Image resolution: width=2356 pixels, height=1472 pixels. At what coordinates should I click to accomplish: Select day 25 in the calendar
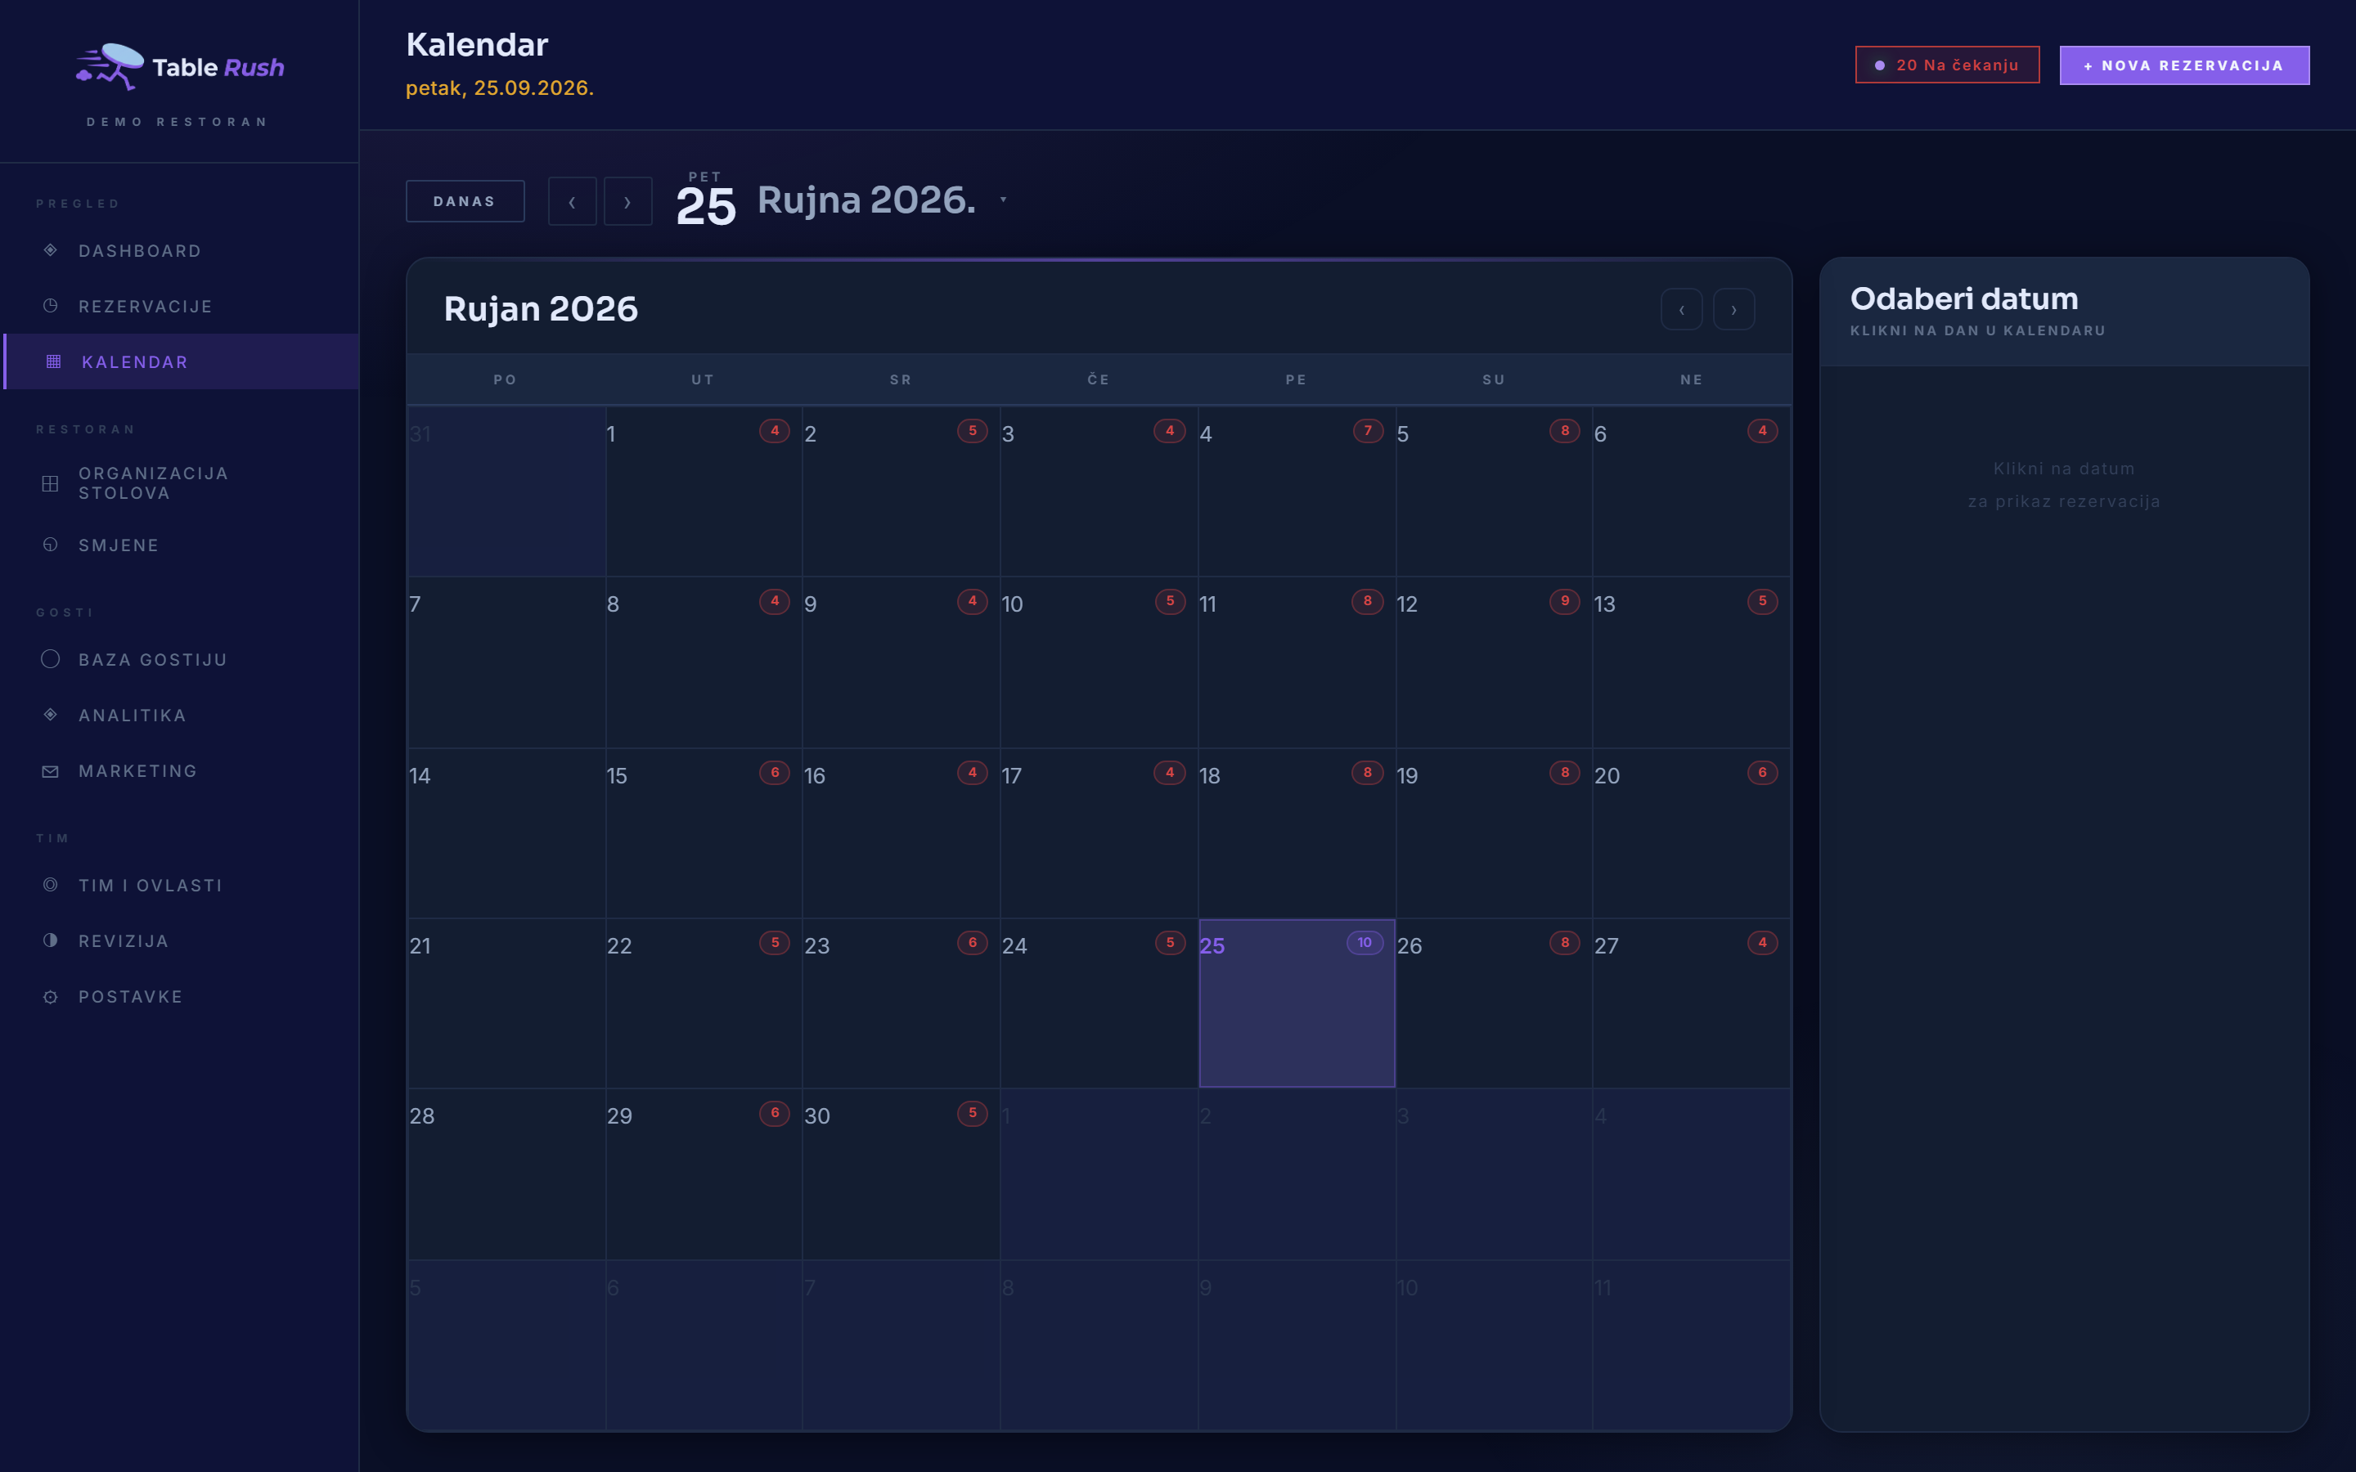(1297, 1003)
